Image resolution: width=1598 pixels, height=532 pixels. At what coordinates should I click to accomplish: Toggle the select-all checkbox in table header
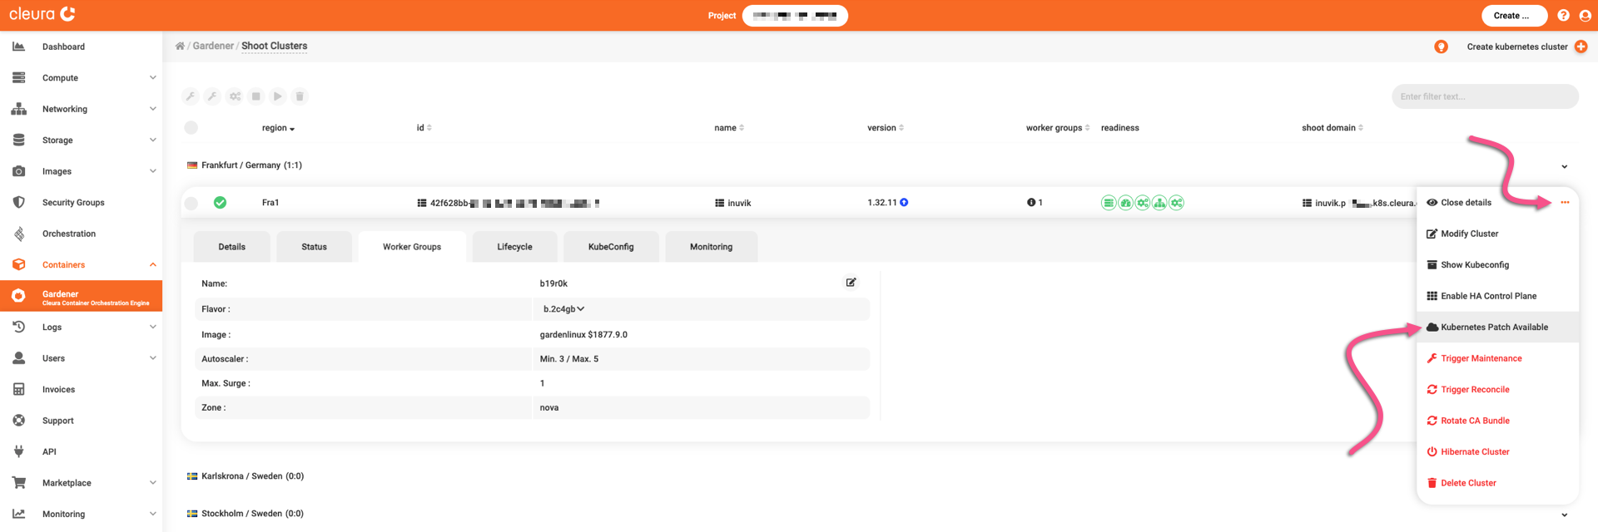(x=191, y=127)
